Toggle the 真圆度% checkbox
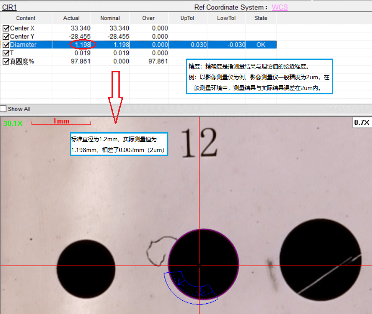Image resolution: width=372 pixels, height=314 pixels. coord(6,61)
